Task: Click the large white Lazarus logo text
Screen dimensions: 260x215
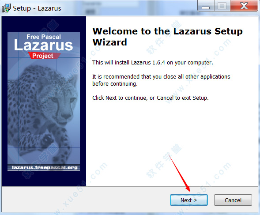Action: (43, 45)
